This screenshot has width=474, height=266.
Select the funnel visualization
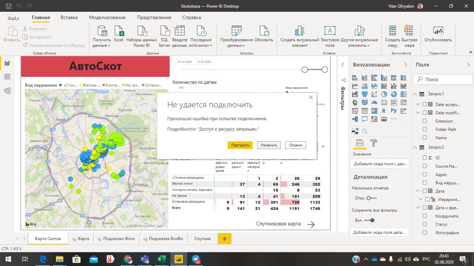[365, 94]
